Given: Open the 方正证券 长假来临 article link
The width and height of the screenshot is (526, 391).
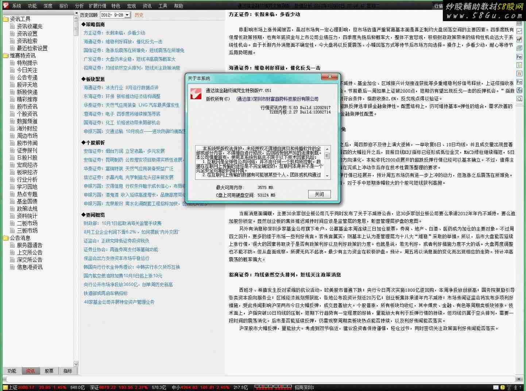Looking at the screenshot, I should [114, 33].
